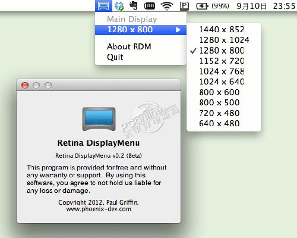Switch resolution to 1280 x 1024
This screenshot has height=238, width=297.
pyautogui.click(x=224, y=40)
